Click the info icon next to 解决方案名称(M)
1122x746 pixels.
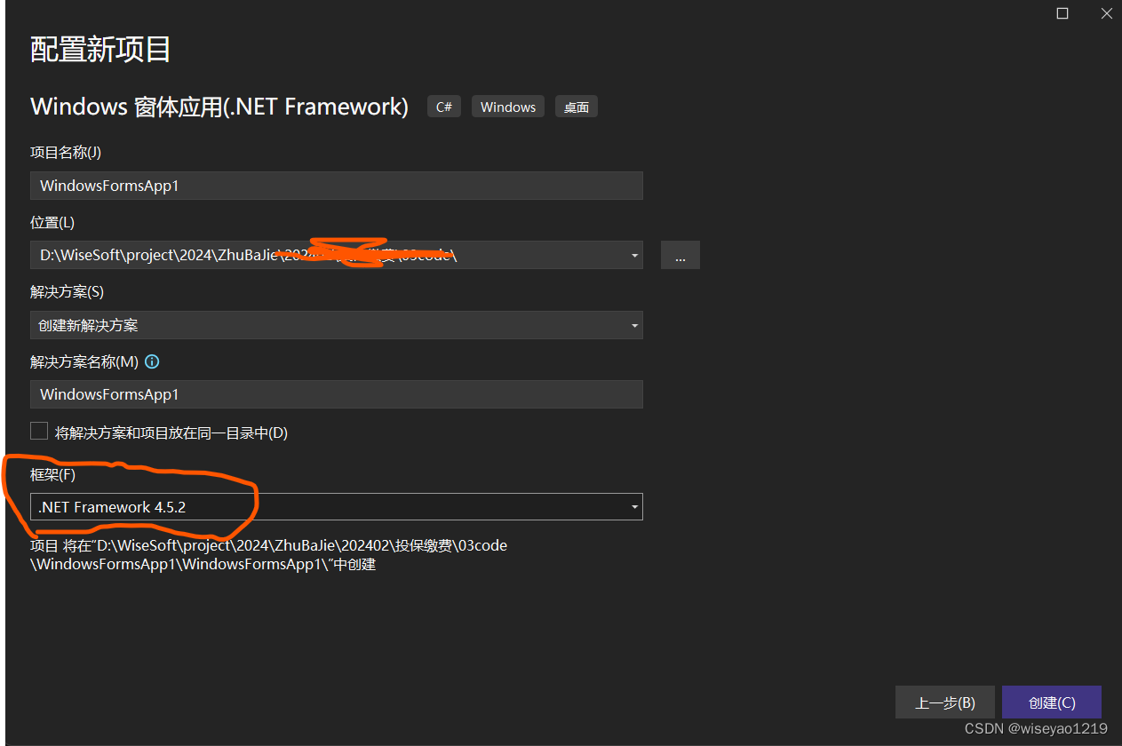pos(152,361)
